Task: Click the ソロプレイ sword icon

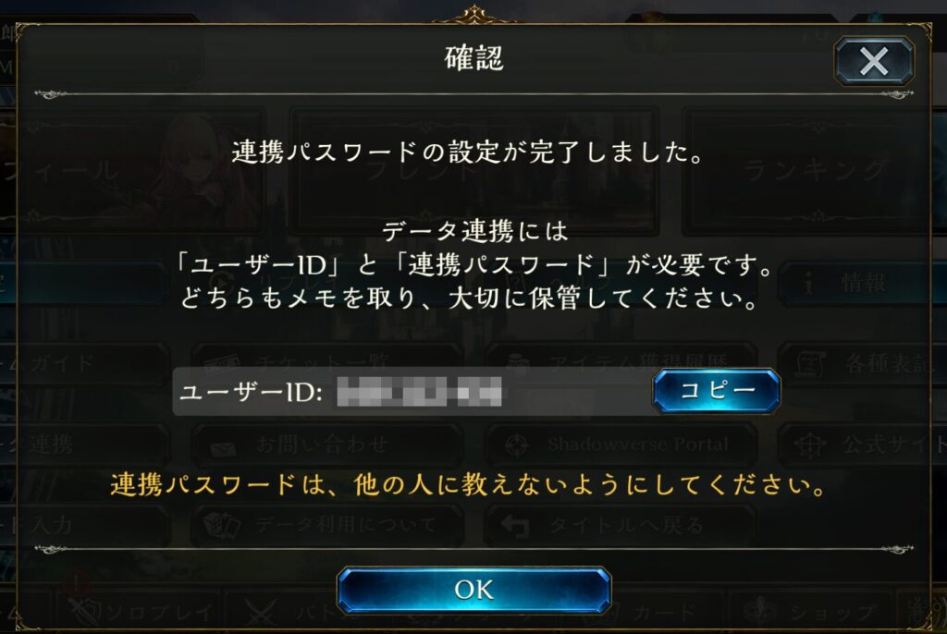Action: pos(84,612)
